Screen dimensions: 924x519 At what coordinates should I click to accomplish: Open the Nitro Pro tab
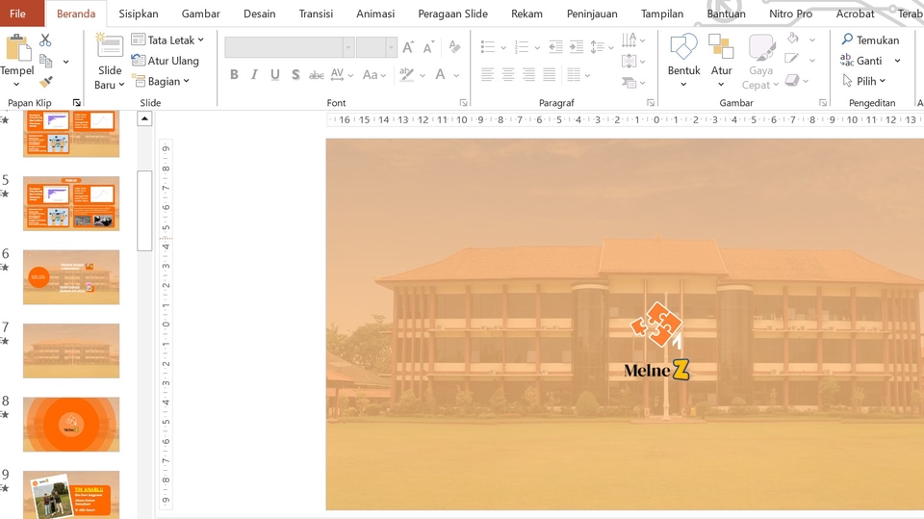point(790,13)
